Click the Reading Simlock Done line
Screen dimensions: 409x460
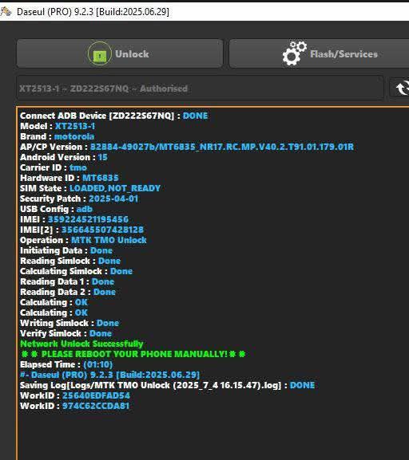click(70, 261)
